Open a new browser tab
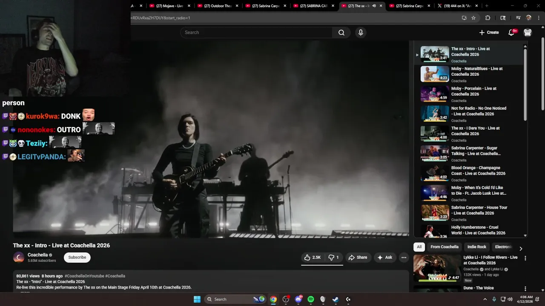545x306 pixels. click(x=487, y=6)
